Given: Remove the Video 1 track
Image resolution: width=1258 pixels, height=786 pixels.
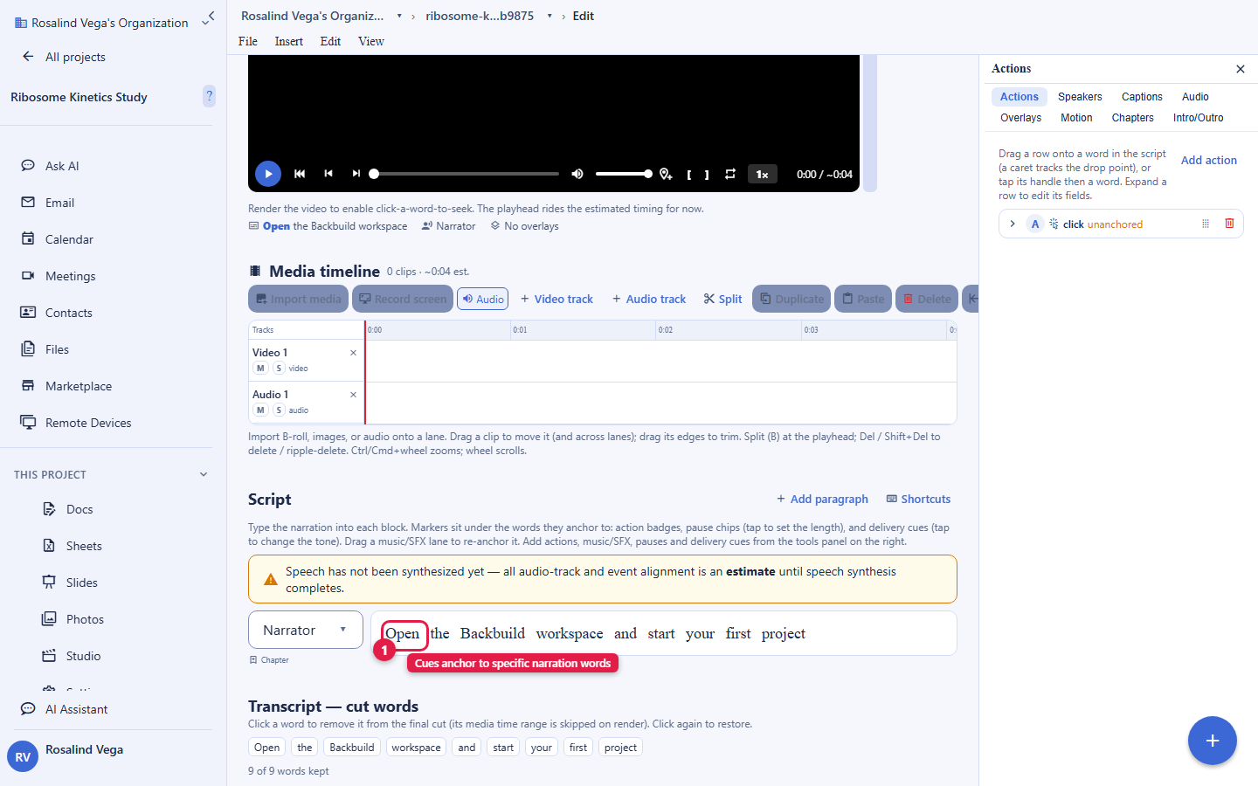Looking at the screenshot, I should [x=354, y=353].
